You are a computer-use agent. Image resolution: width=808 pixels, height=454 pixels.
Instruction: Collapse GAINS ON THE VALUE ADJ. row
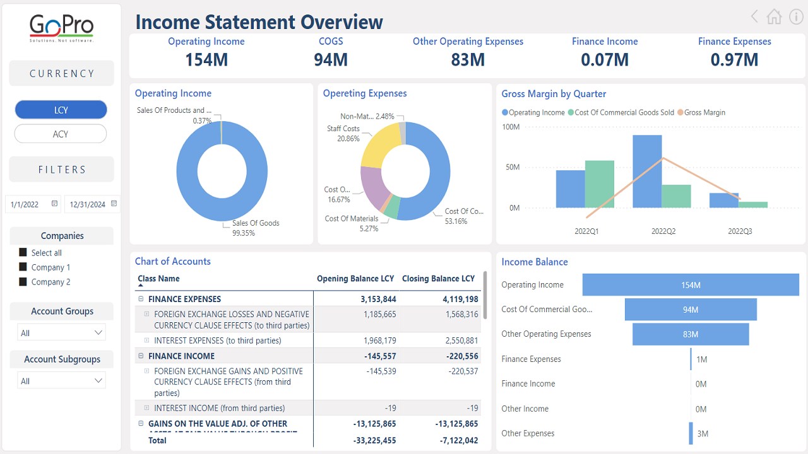(141, 424)
